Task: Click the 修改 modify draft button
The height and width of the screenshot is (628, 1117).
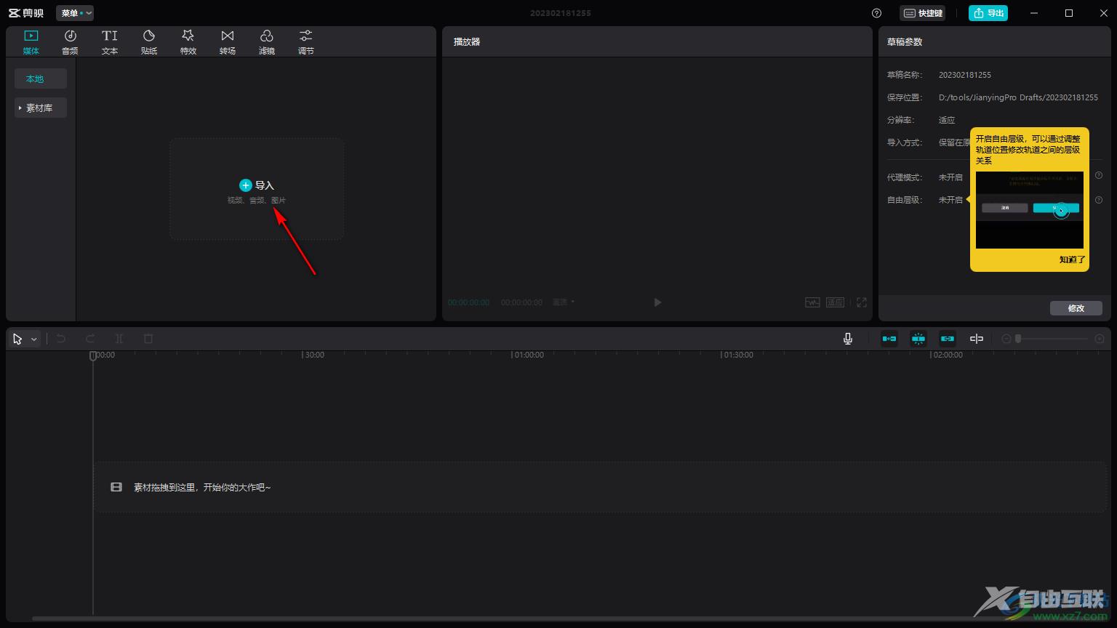Action: pyautogui.click(x=1076, y=308)
